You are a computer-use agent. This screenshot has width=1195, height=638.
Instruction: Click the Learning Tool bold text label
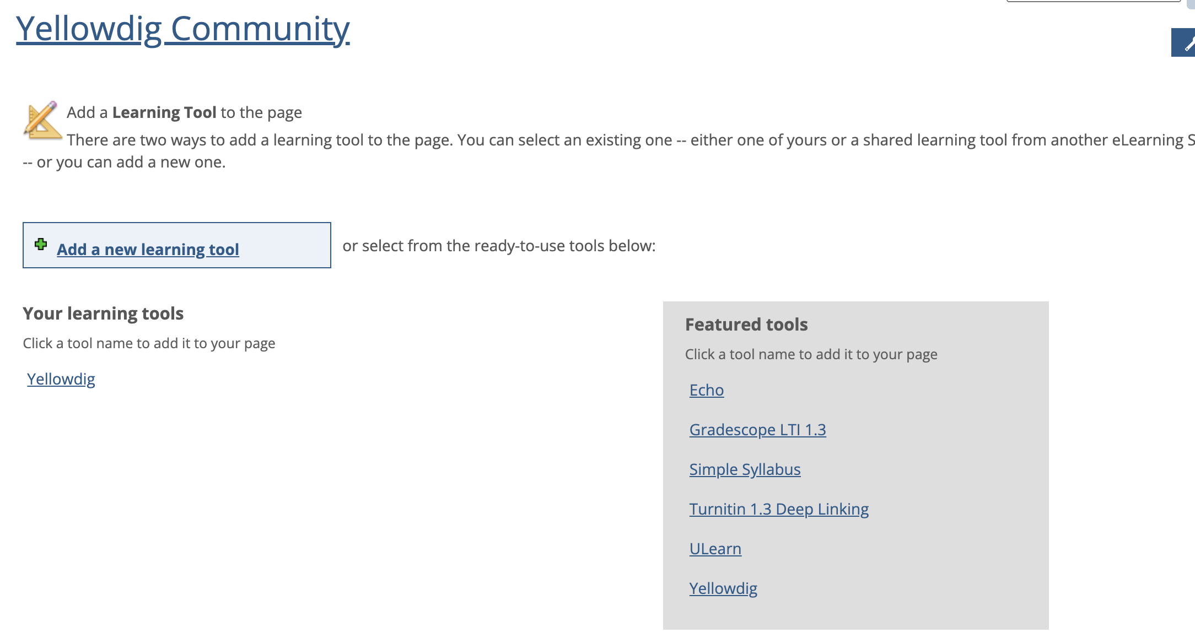tap(164, 112)
